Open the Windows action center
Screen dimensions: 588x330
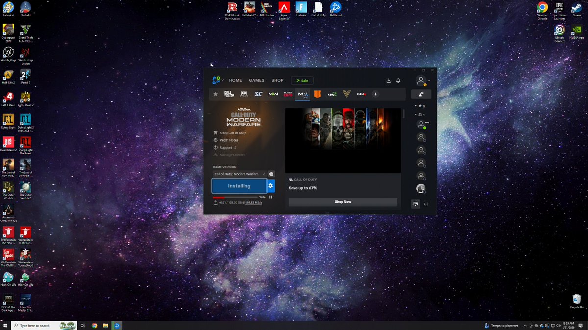tap(580, 325)
